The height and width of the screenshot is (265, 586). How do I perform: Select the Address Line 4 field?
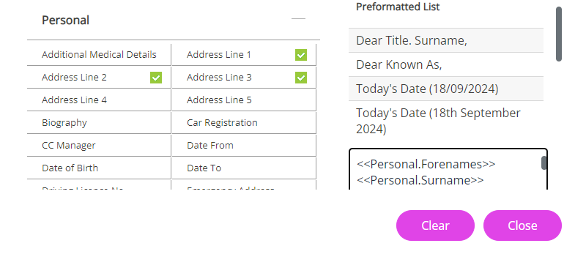click(x=99, y=100)
